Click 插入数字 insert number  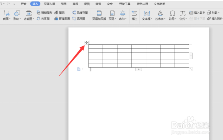[x=197, y=13]
